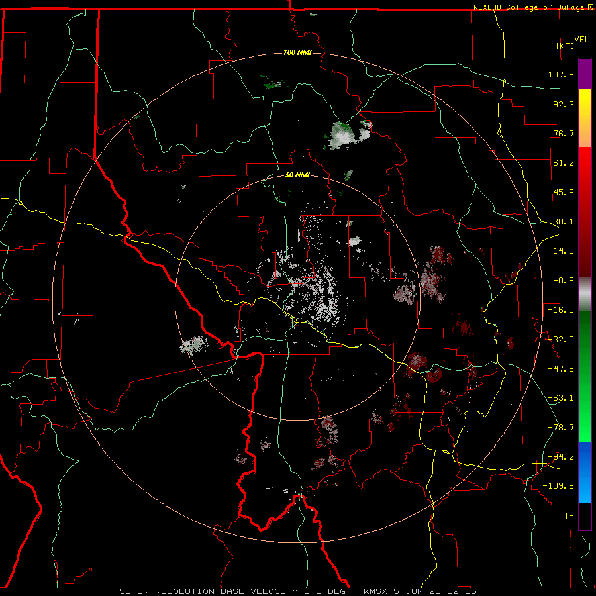The image size is (596, 596).
Task: Click the NEXLAB-College of DuPage credit text
Action: (529, 7)
